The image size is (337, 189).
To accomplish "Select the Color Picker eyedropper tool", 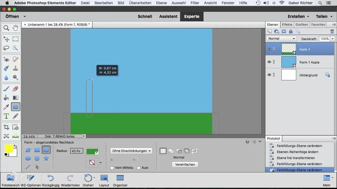I will click(6, 107).
